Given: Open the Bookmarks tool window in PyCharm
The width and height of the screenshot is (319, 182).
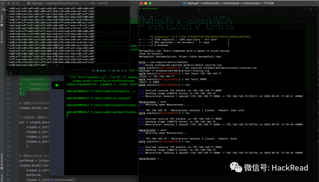Looking at the screenshot, I should pos(2,161).
